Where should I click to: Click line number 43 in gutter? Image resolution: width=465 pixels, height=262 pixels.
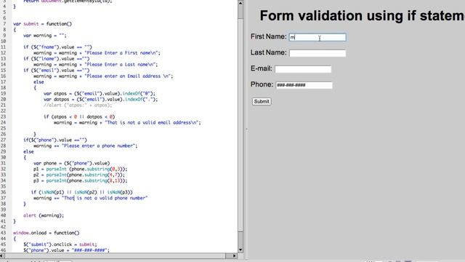click(x=3, y=233)
